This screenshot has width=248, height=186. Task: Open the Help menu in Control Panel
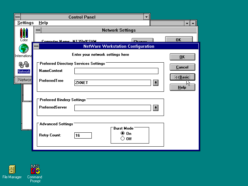click(43, 23)
